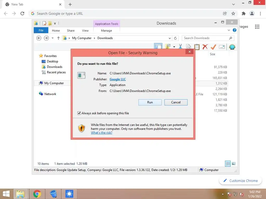Bookmark this tab with the star icon
The width and height of the screenshot is (266, 199).
point(233,13)
